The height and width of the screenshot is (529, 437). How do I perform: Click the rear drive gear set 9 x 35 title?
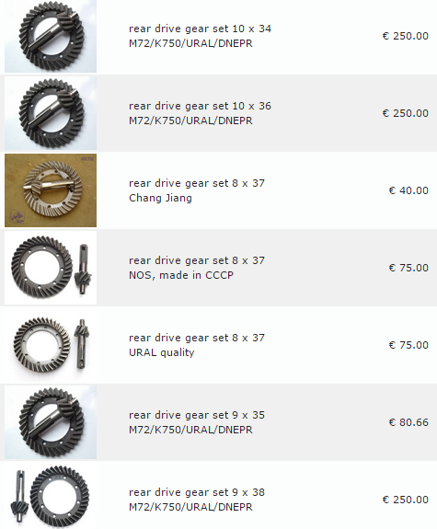coord(197,415)
